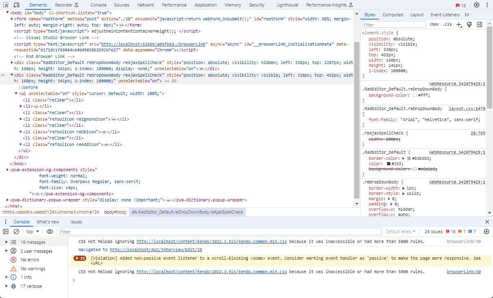Clear the console with the clear icon

click(x=16, y=232)
